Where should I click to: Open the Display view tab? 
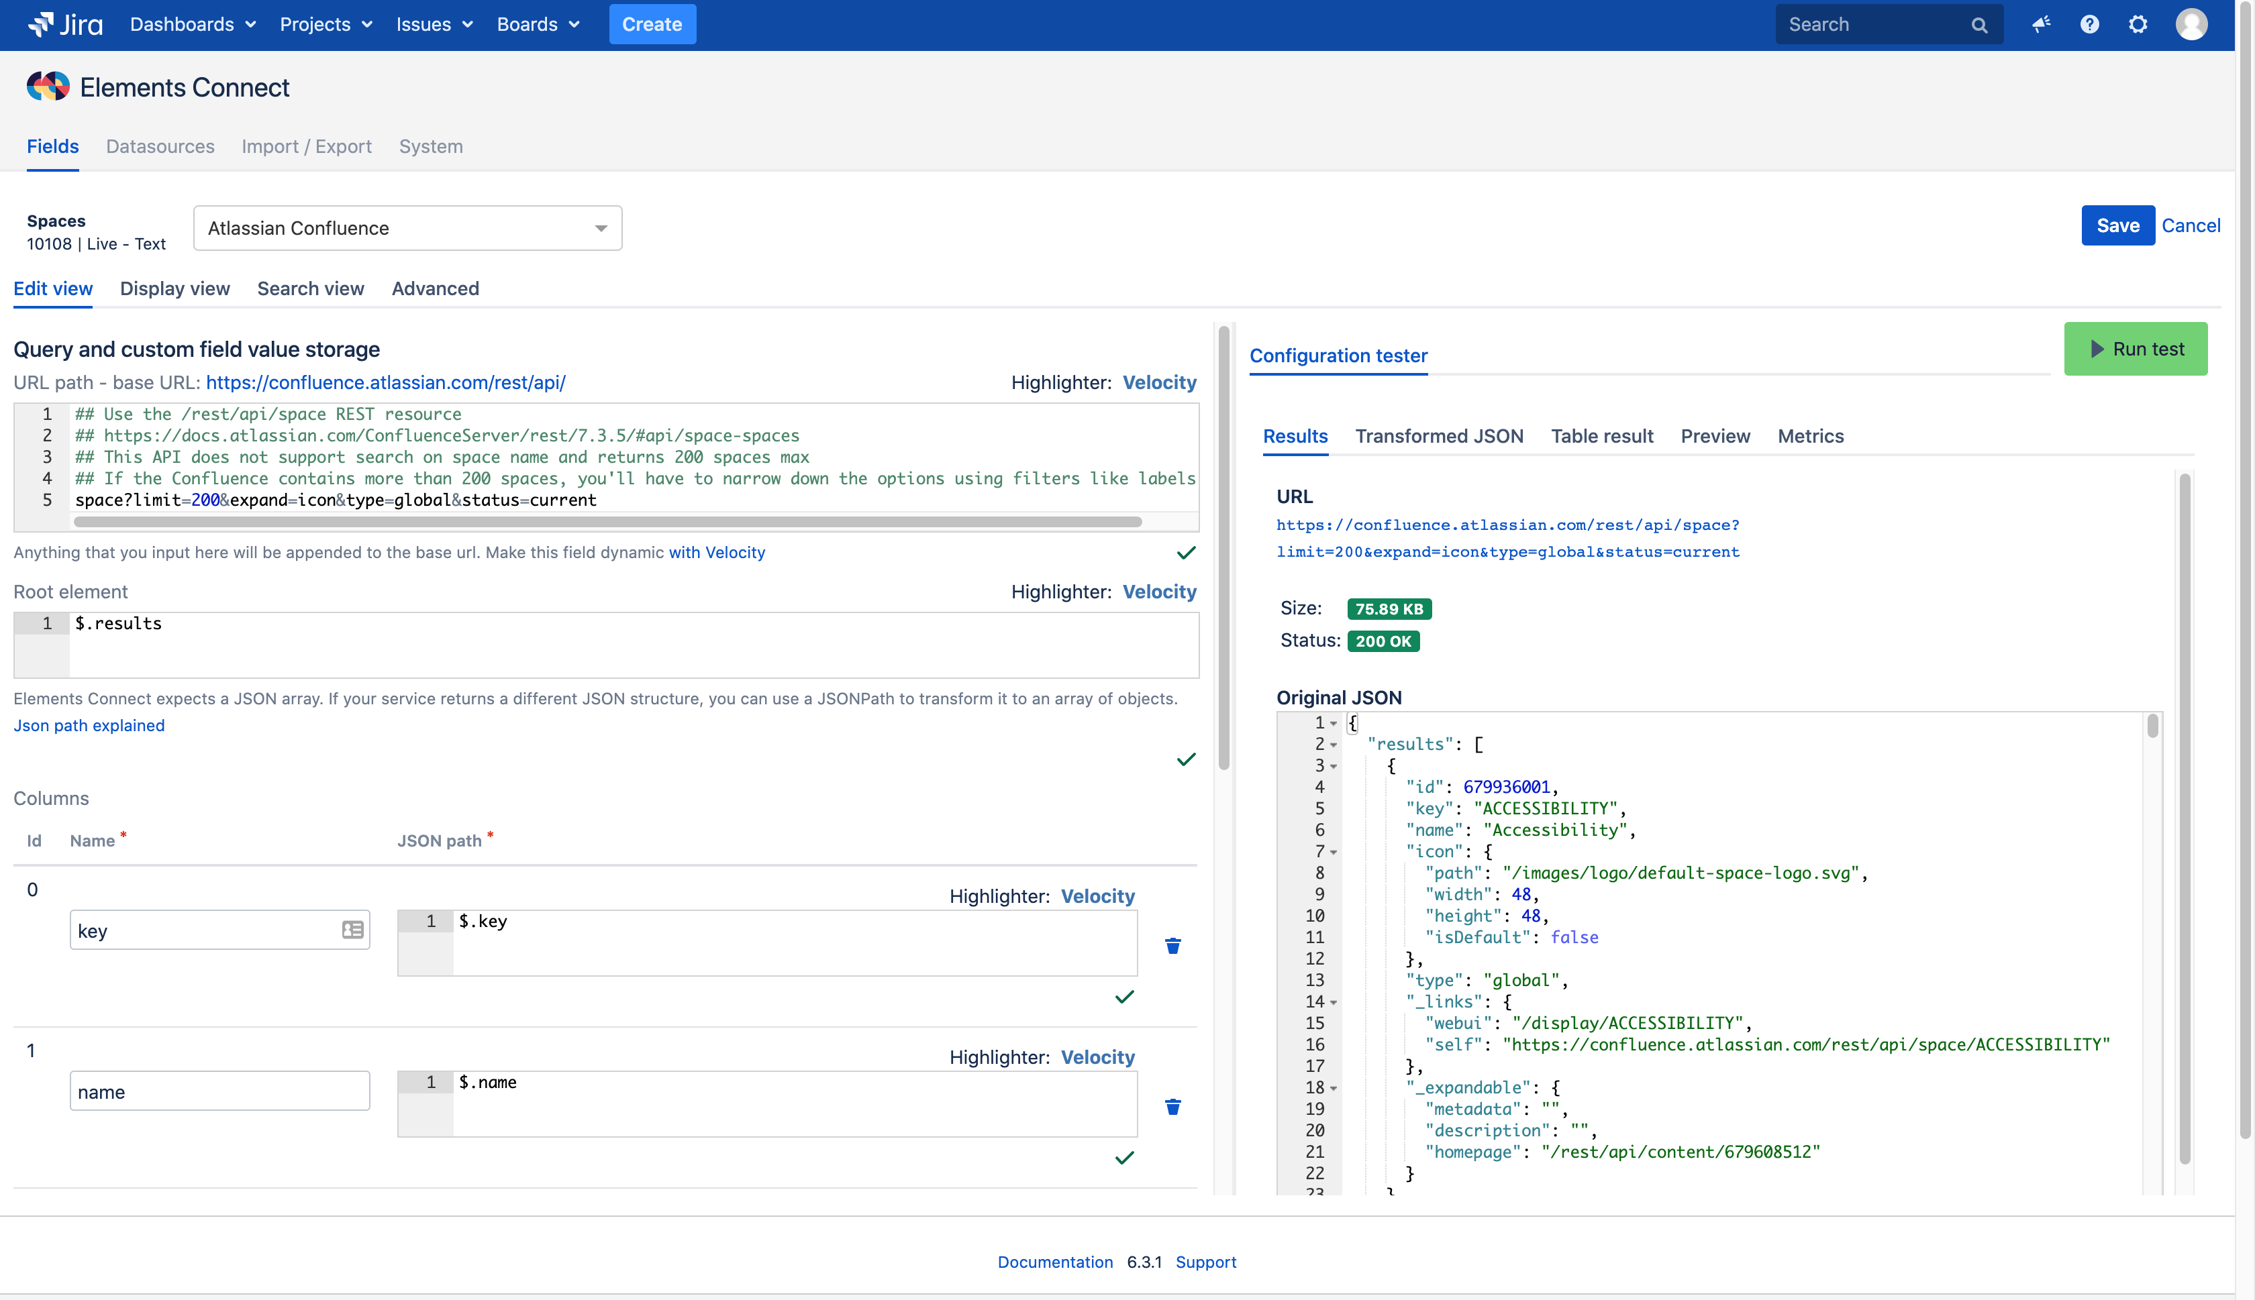(175, 288)
